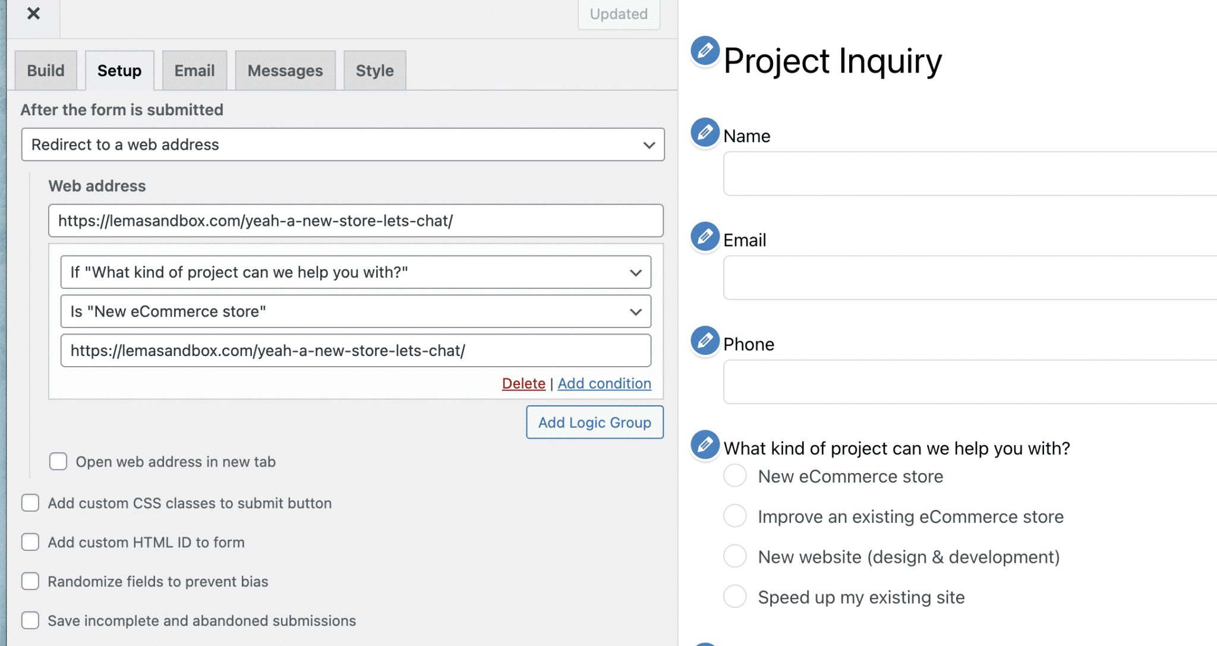The image size is (1217, 646).
Task: Enable Save incomplete and abandoned submissions
Action: coord(30,620)
